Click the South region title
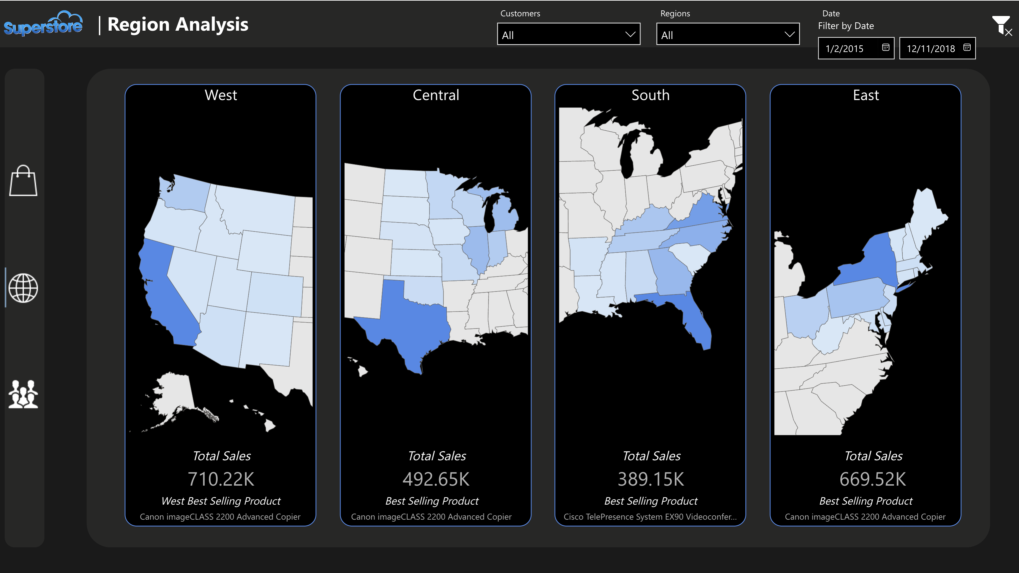The image size is (1019, 573). pos(650,95)
